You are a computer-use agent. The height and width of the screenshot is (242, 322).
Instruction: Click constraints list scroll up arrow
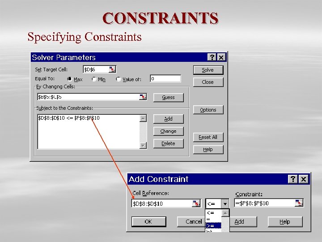[x=143, y=118]
